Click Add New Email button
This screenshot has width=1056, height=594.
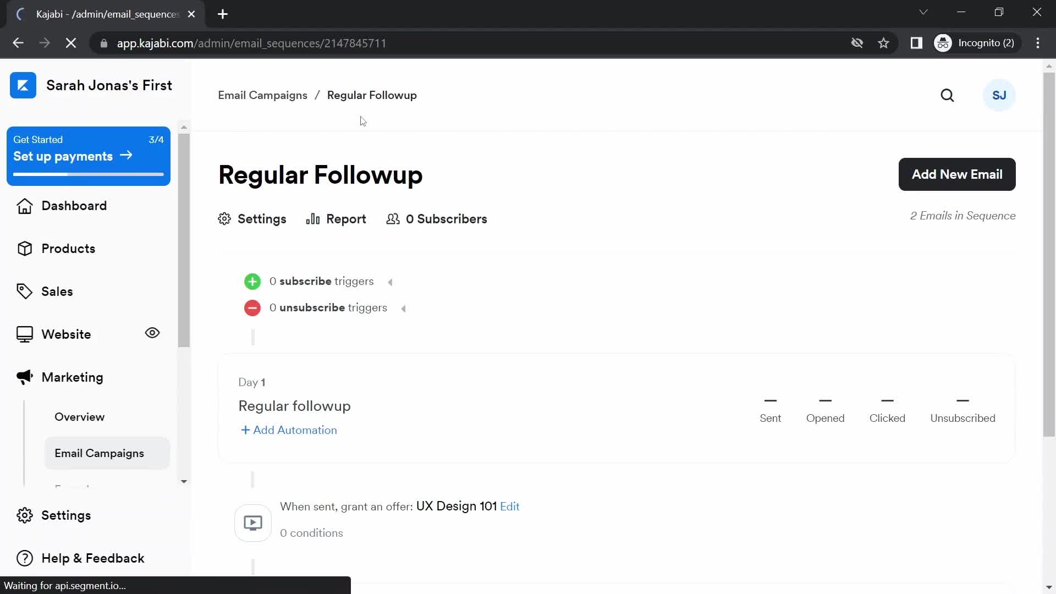[958, 174]
